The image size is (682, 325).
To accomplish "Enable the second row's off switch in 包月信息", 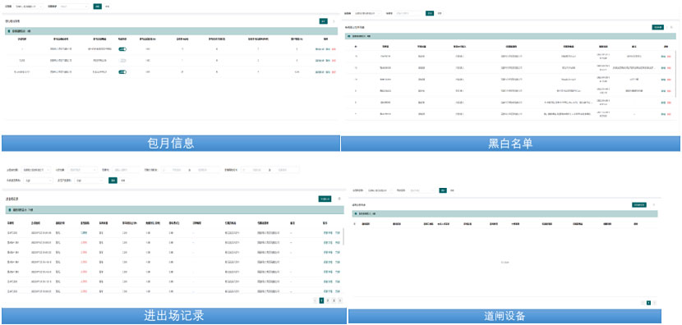I will [122, 61].
